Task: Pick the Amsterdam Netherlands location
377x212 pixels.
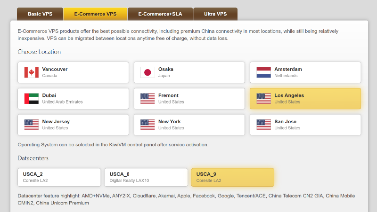Action: point(305,72)
